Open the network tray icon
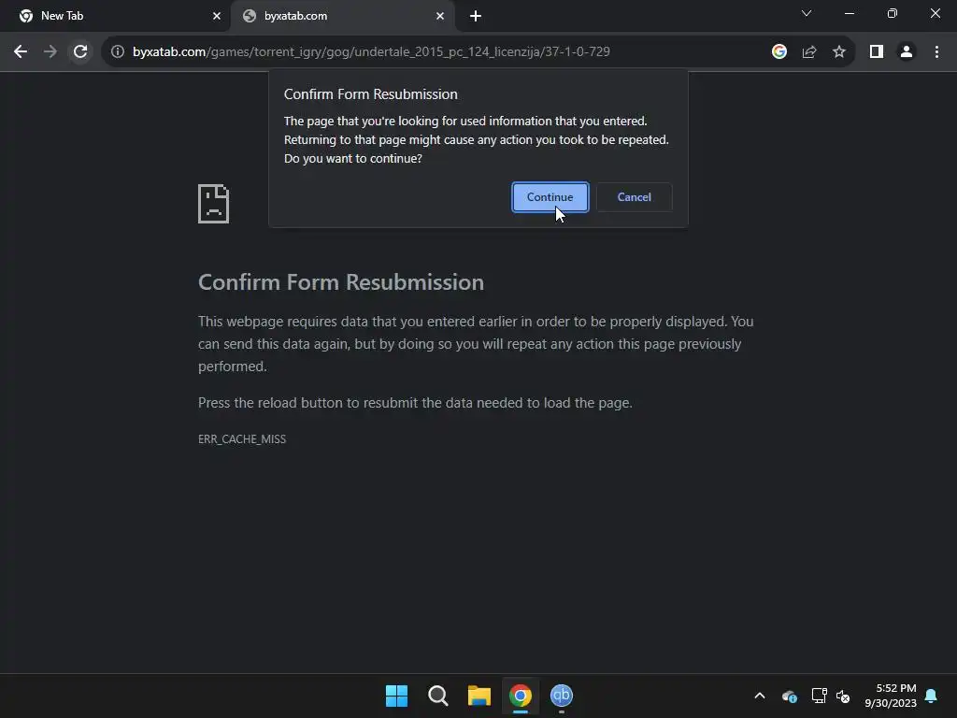This screenshot has width=957, height=718. pos(819,696)
